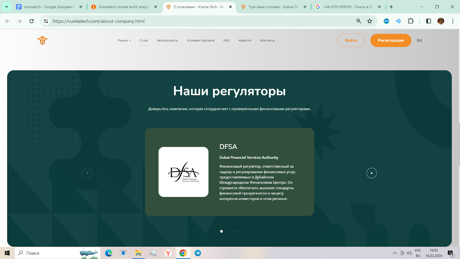Image resolution: width=460 pixels, height=259 pixels.
Task: Open the tab search dropdown arrow
Action: coord(6,7)
